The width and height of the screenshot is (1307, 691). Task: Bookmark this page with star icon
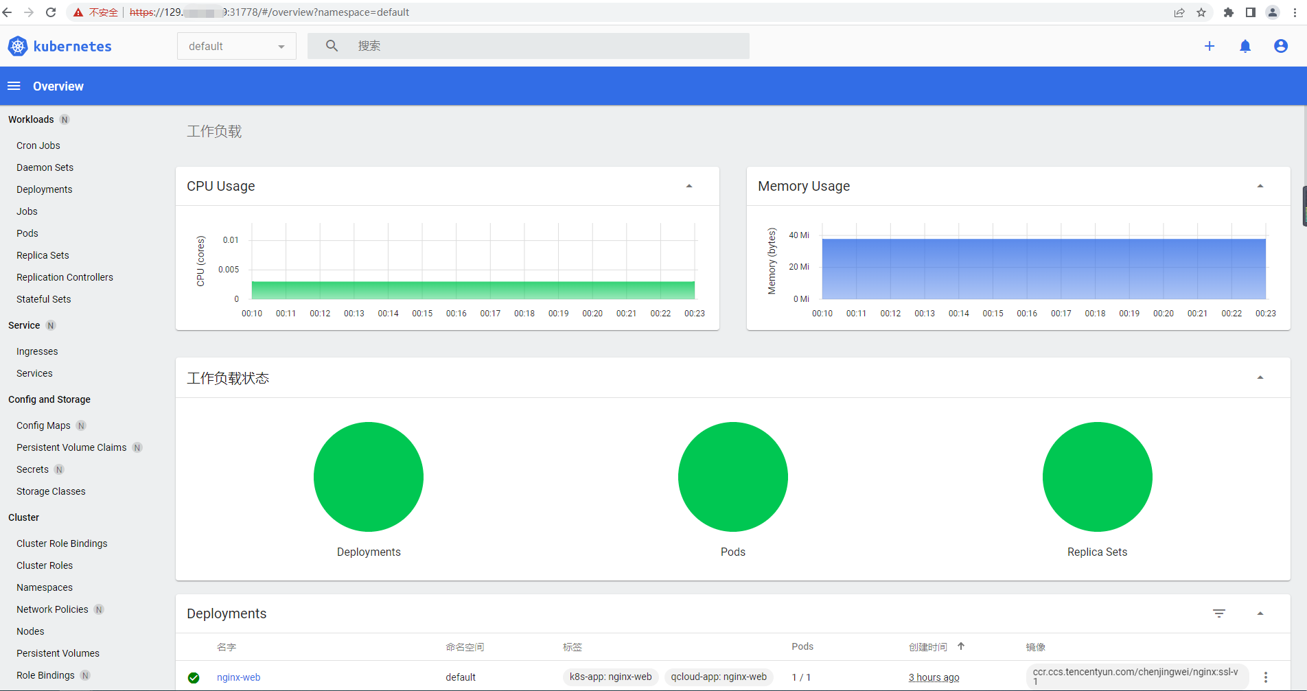(1201, 12)
